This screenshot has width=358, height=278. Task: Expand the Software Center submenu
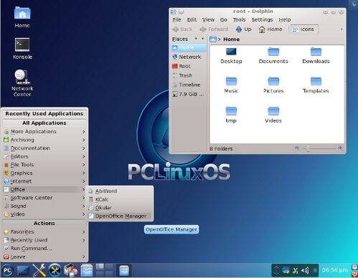coord(44,198)
